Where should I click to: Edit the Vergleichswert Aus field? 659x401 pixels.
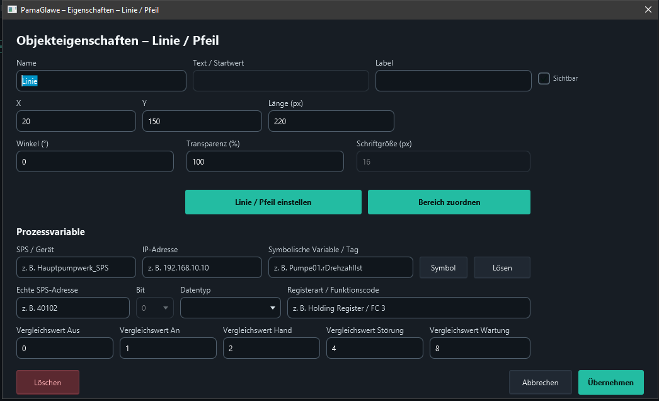point(65,349)
